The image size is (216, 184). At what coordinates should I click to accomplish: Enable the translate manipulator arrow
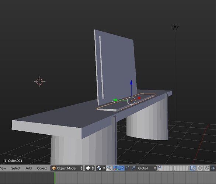pos(122,168)
